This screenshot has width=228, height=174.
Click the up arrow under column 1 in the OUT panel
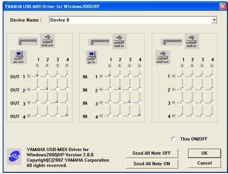point(37,66)
